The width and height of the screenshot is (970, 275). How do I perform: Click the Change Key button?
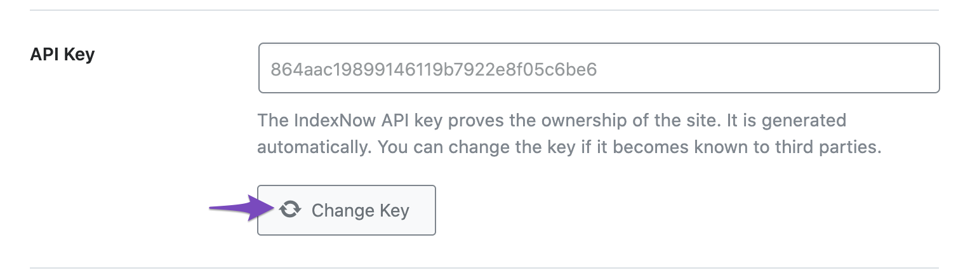pos(347,210)
